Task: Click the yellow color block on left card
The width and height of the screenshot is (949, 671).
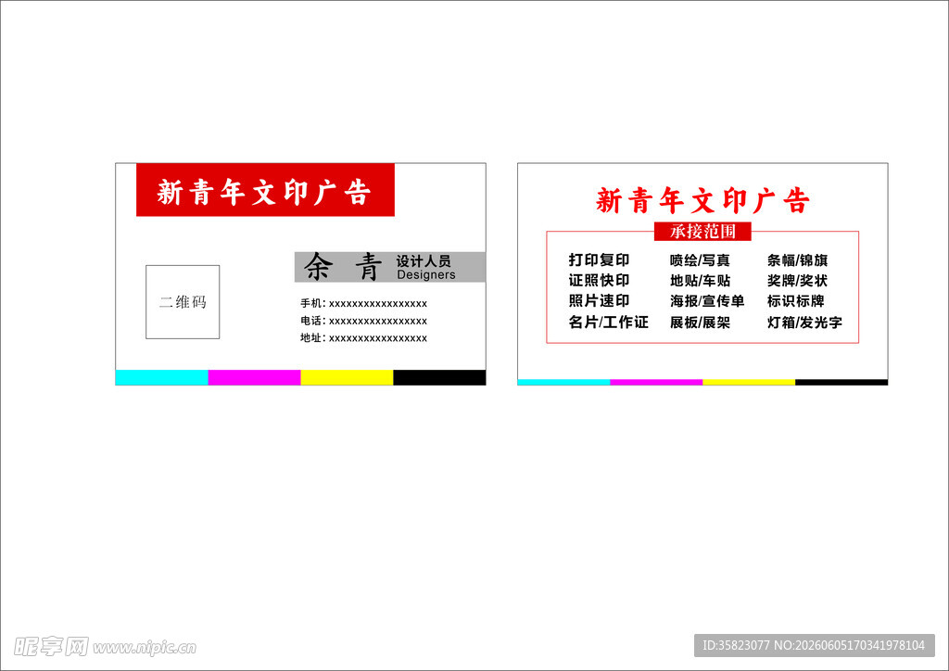Action: pyautogui.click(x=347, y=377)
